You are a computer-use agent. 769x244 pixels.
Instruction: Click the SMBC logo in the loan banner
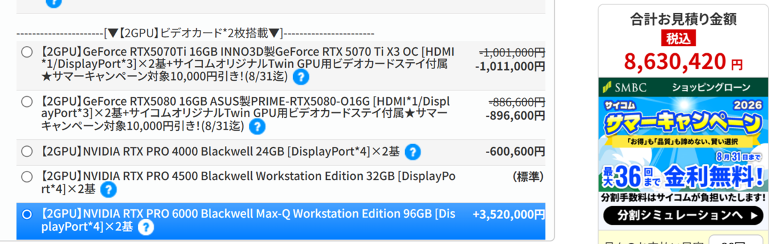[625, 87]
